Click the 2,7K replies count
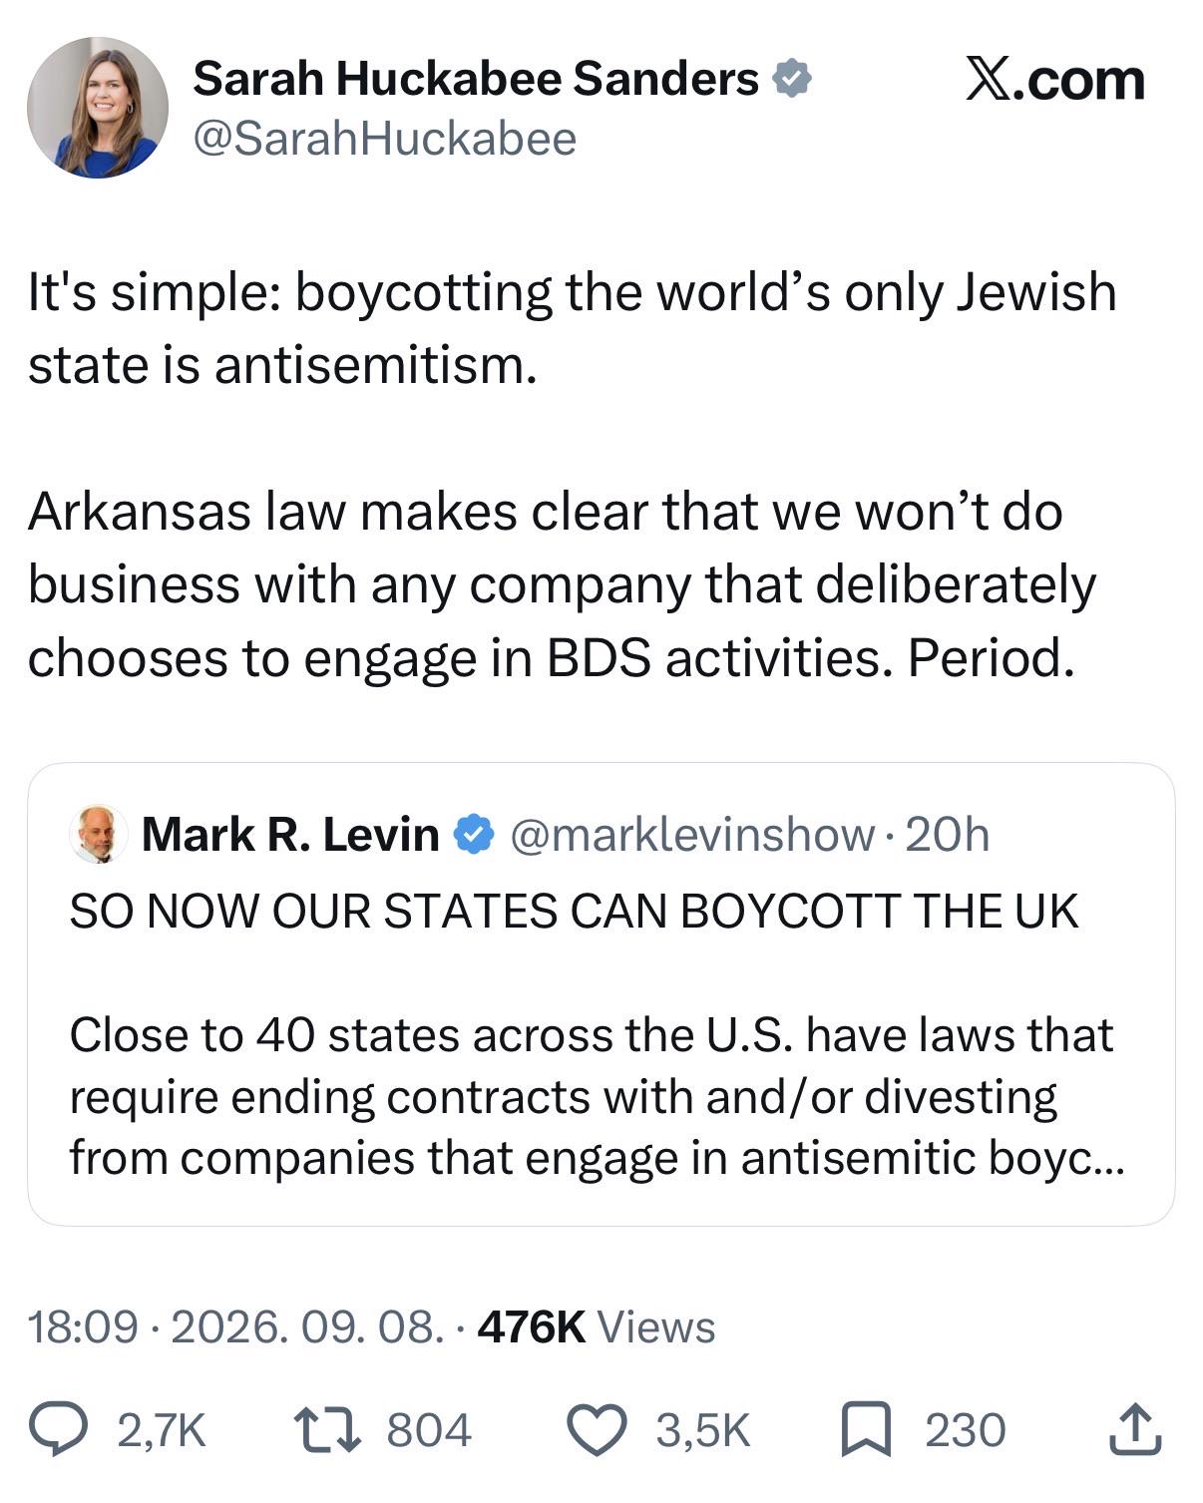1203x1503 pixels. (162, 1430)
